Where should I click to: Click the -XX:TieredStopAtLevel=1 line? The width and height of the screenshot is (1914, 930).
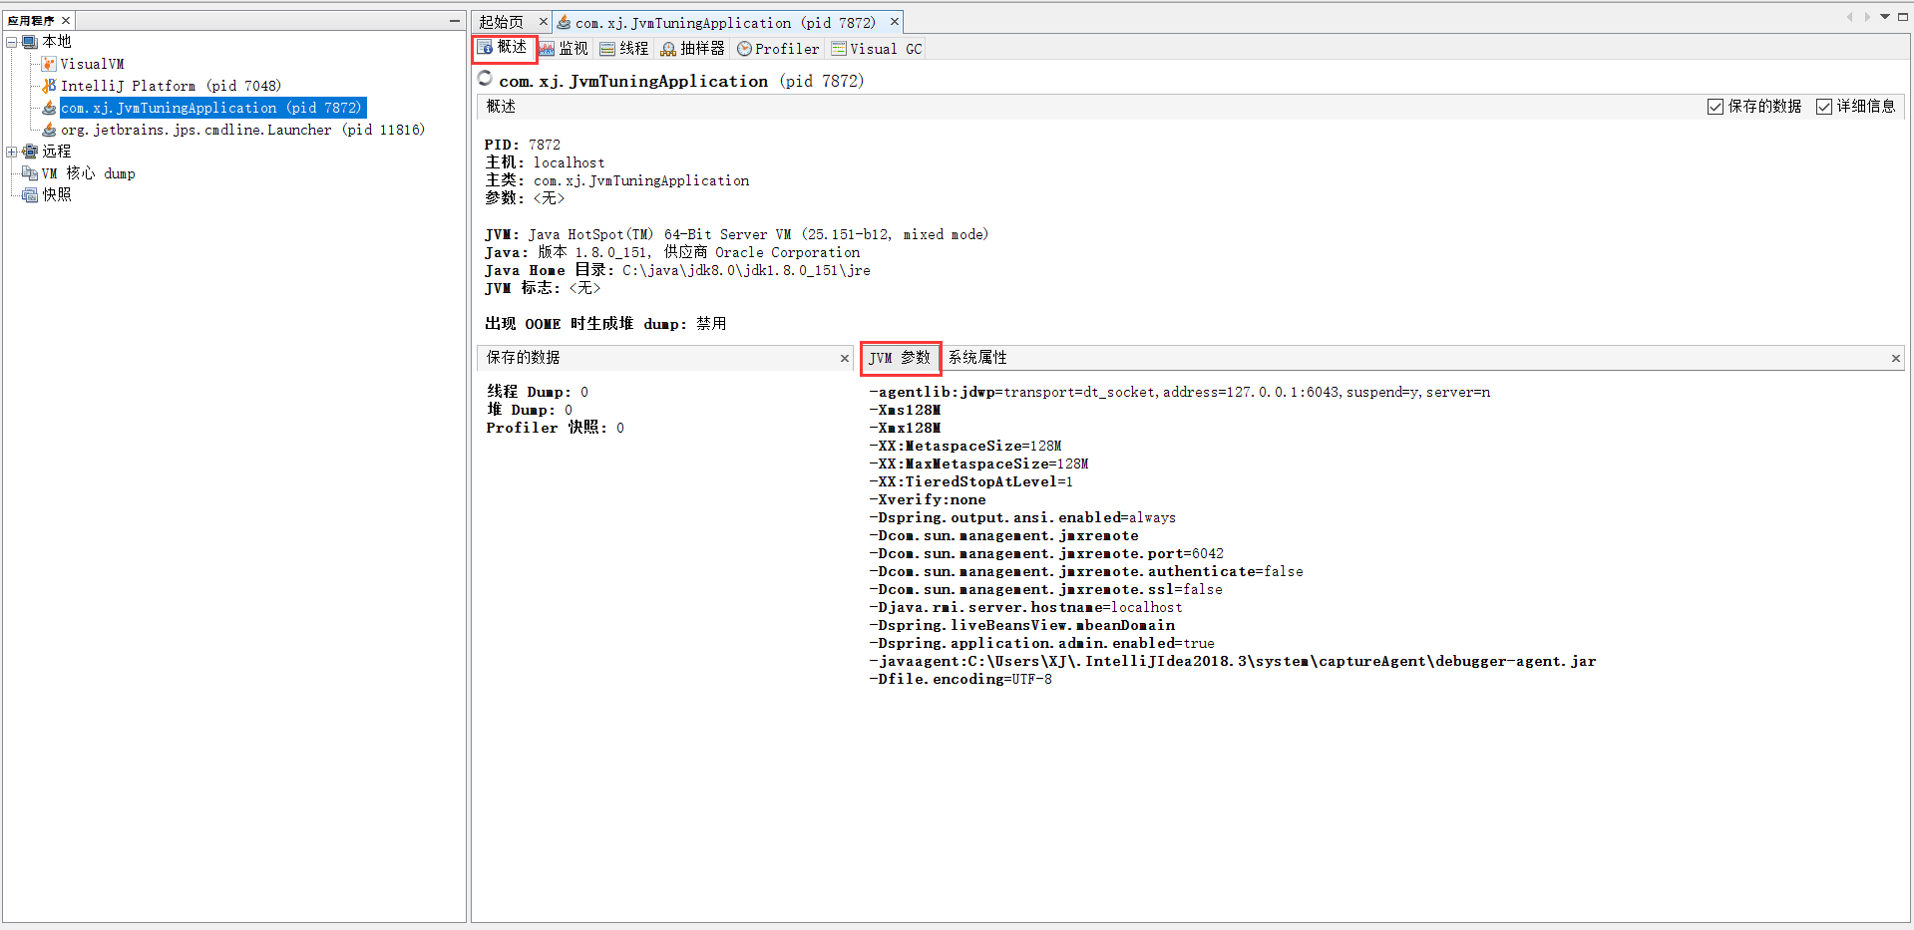pos(971,482)
